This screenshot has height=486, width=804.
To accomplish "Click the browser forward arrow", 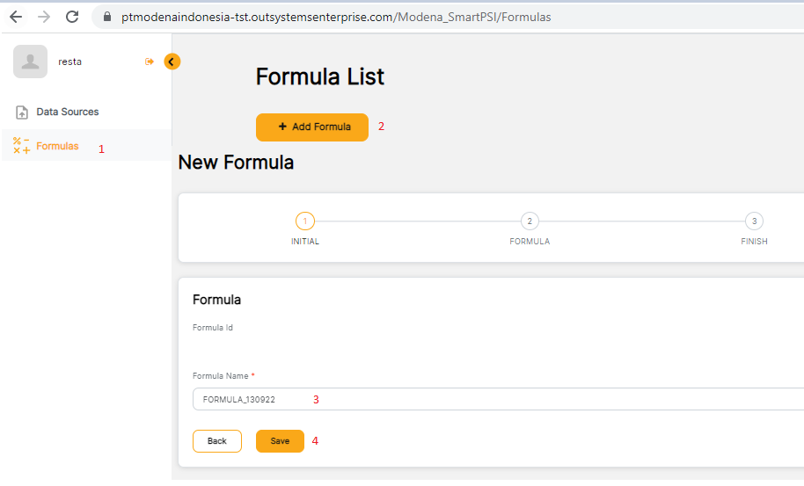I will 44,17.
